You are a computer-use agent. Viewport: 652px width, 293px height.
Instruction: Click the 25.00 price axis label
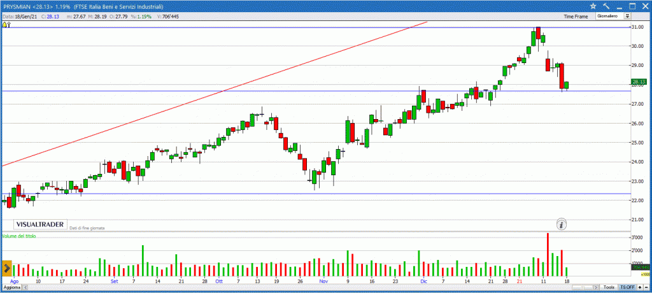(637, 143)
